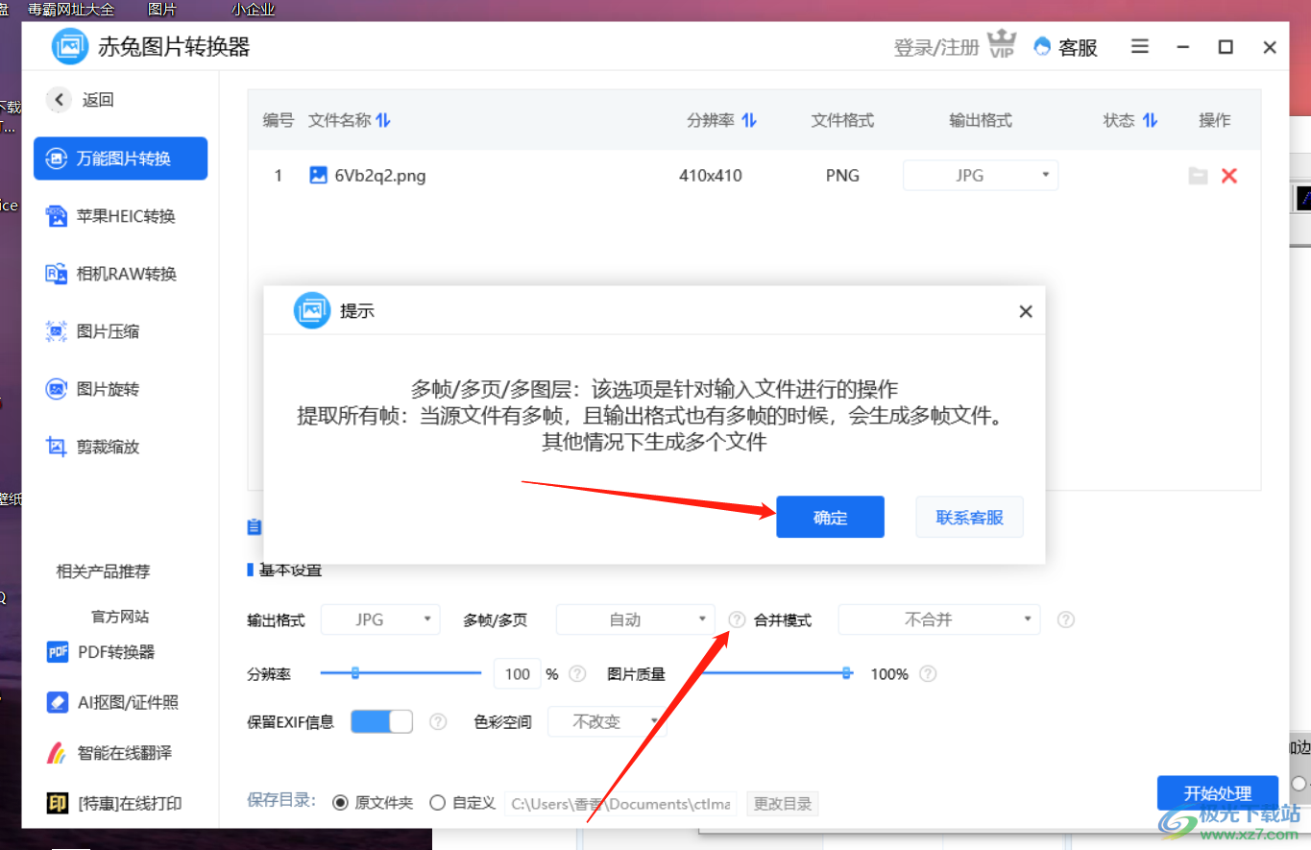Image resolution: width=1311 pixels, height=850 pixels.
Task: Open the 输出格式 JPG dropdown in settings
Action: coord(380,619)
